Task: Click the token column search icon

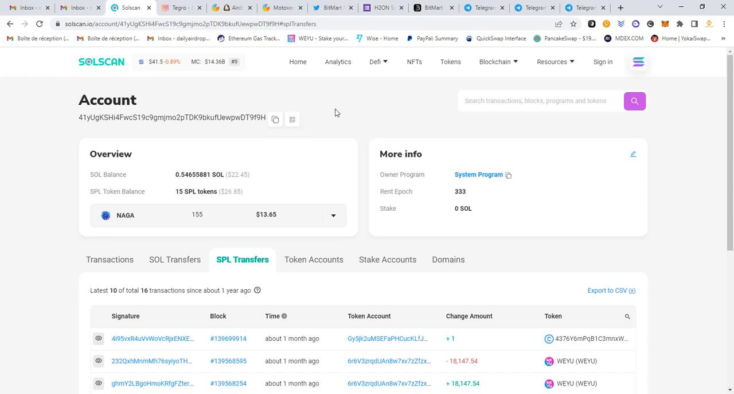Action: [627, 317]
